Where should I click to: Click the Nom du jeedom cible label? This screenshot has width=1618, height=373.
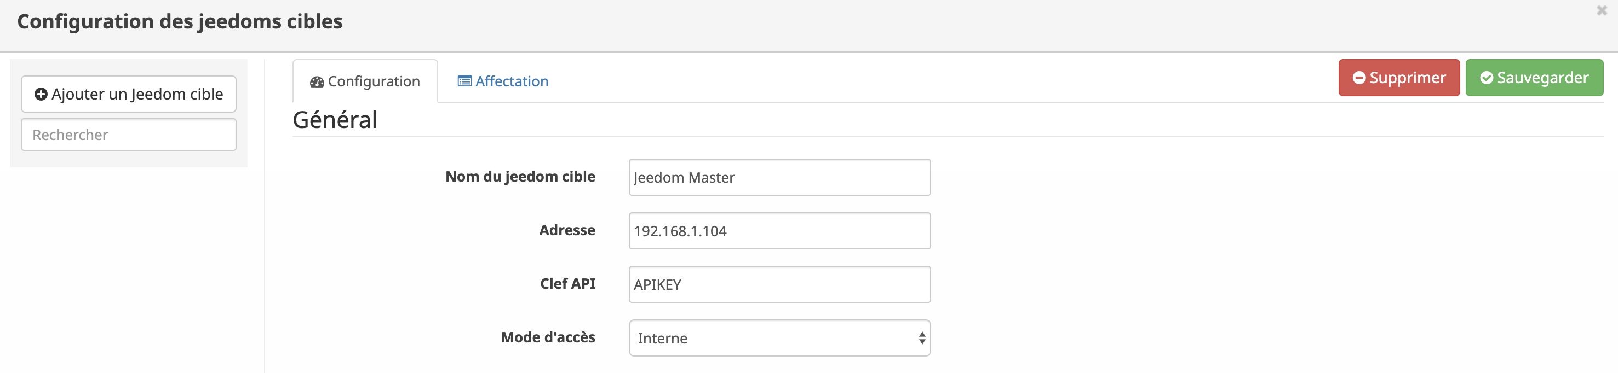520,177
